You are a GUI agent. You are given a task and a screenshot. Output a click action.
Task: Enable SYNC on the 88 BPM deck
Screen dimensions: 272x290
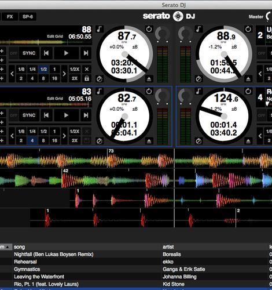click(29, 53)
